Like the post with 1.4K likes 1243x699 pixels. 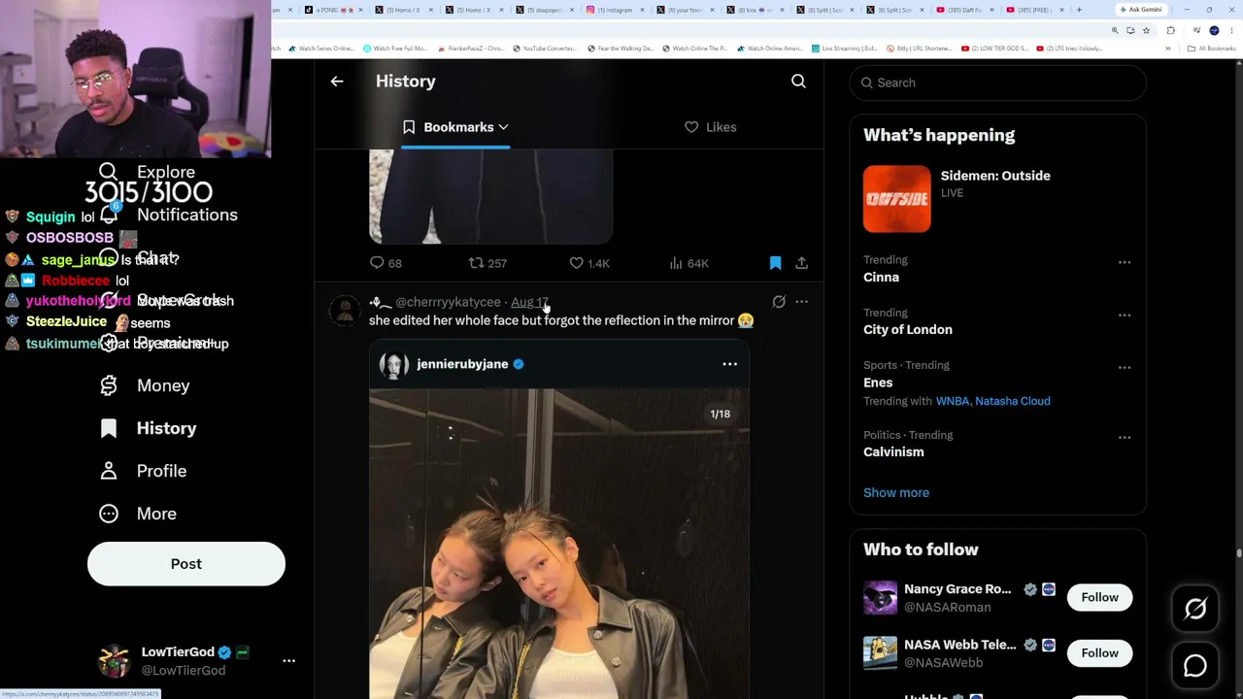click(576, 263)
